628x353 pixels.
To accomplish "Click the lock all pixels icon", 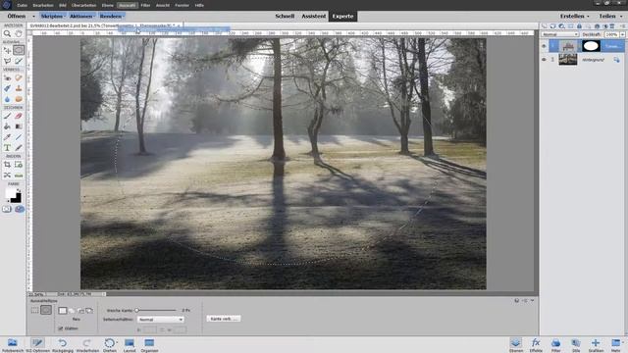I will tap(579, 26).
